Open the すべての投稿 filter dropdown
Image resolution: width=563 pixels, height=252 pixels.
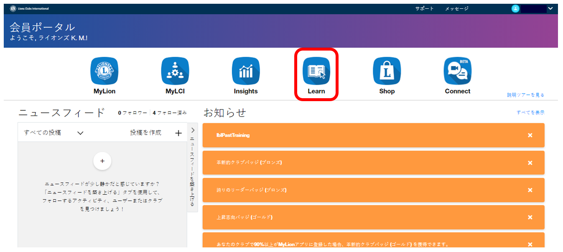point(54,133)
